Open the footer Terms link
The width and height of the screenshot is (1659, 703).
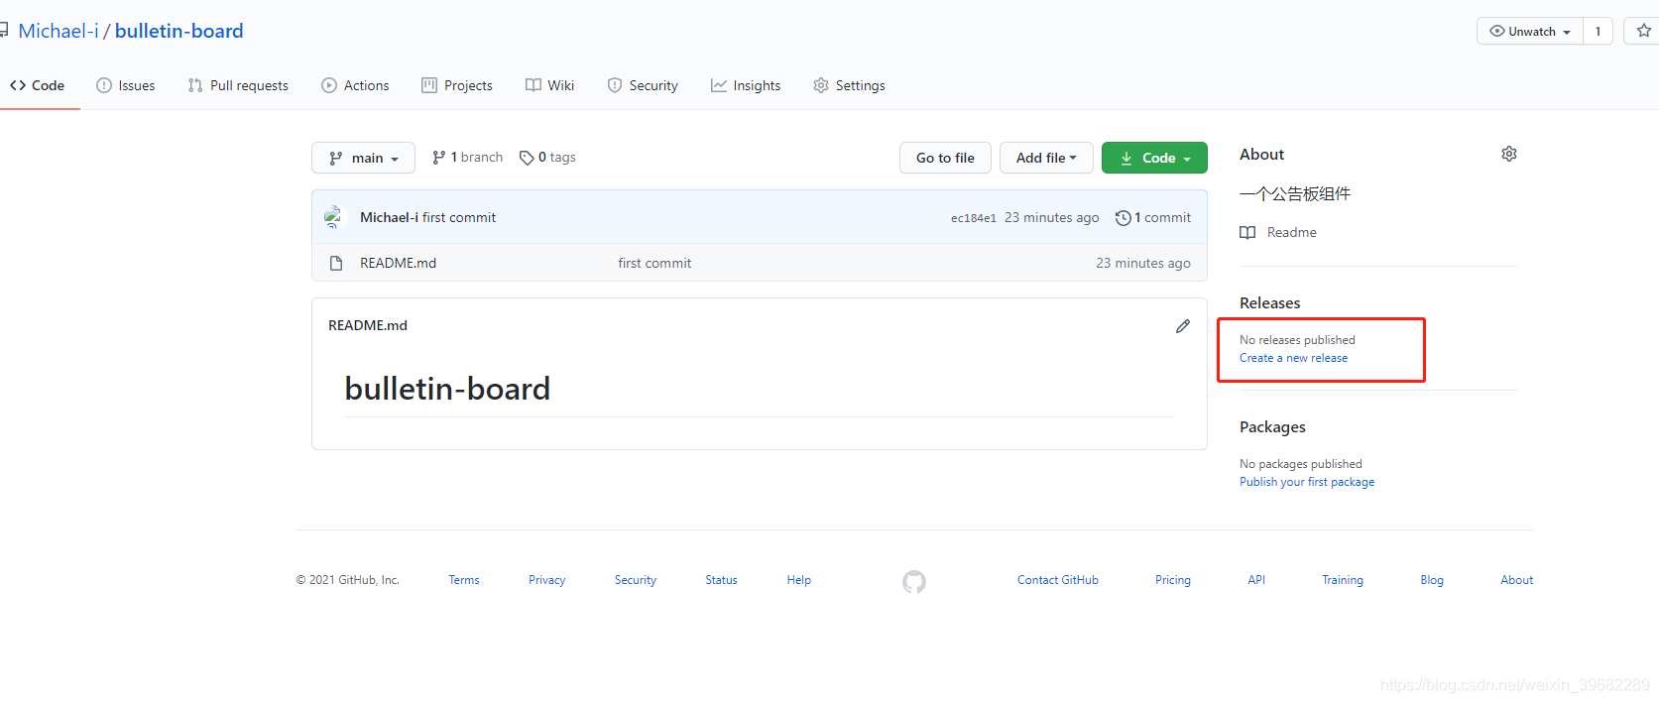point(464,580)
